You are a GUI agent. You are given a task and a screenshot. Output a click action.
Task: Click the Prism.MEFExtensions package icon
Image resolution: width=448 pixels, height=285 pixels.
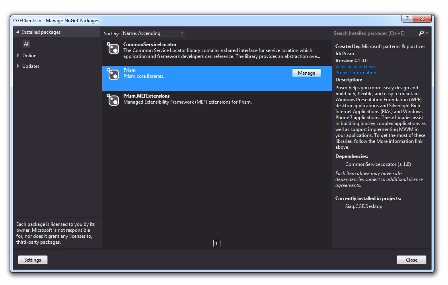point(113,100)
